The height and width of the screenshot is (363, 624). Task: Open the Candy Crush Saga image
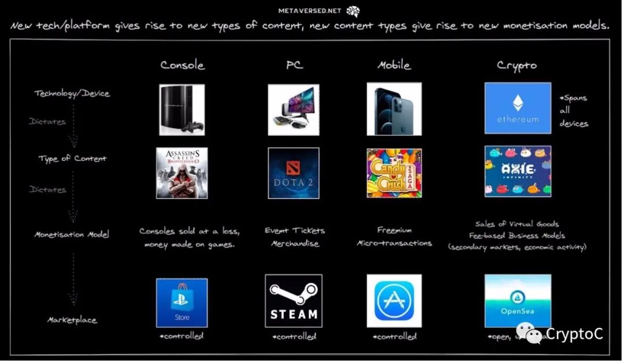(393, 173)
